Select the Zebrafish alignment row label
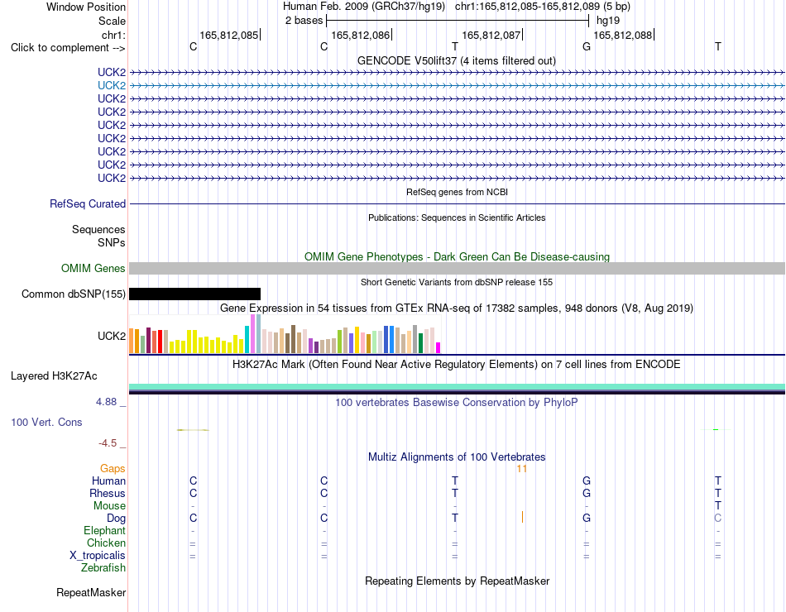Screen dimensions: 786x612 tap(103, 568)
